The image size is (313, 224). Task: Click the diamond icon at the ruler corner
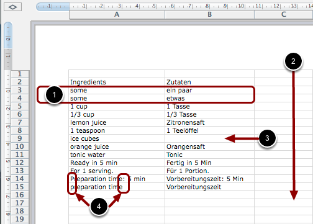12,7
